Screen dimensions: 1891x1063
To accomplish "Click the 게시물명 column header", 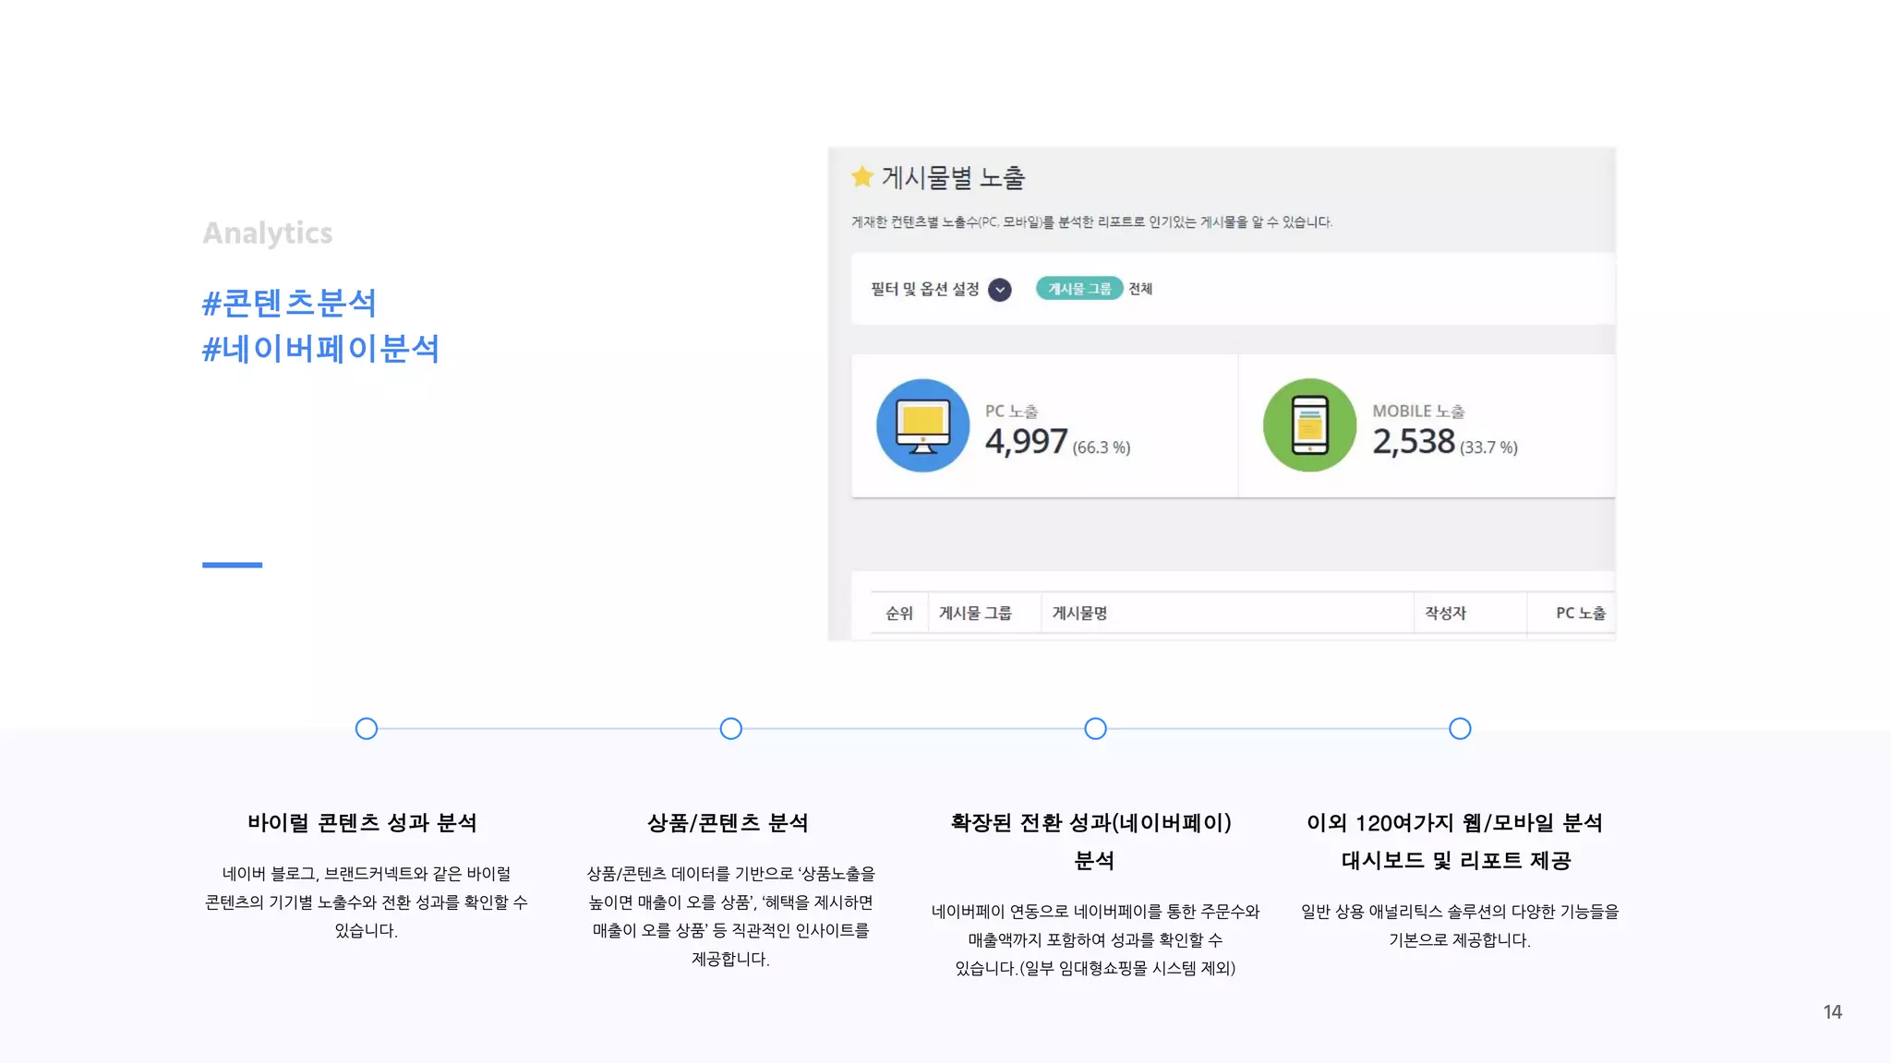I will 1079,613.
